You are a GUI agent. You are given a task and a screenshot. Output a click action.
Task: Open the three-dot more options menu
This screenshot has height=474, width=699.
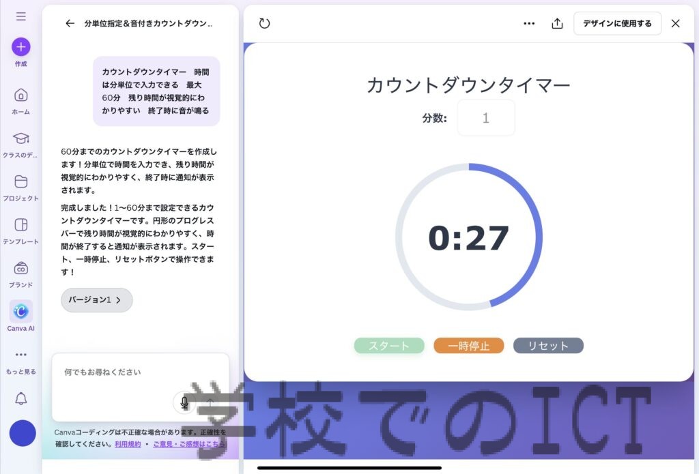point(529,23)
